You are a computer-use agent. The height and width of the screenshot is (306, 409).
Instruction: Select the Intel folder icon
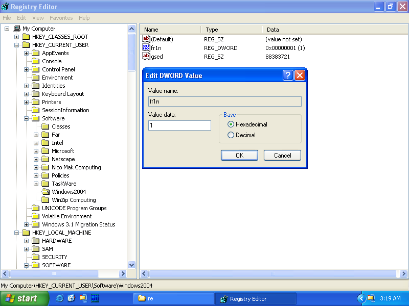(x=46, y=143)
